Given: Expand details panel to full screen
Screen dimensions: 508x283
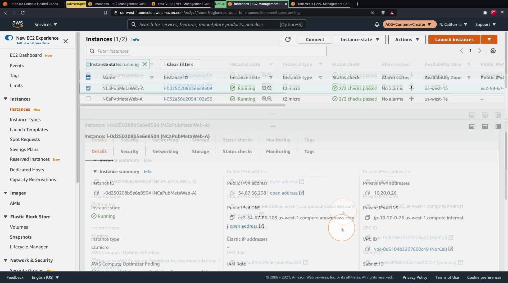Looking at the screenshot, I should pyautogui.click(x=498, y=126).
